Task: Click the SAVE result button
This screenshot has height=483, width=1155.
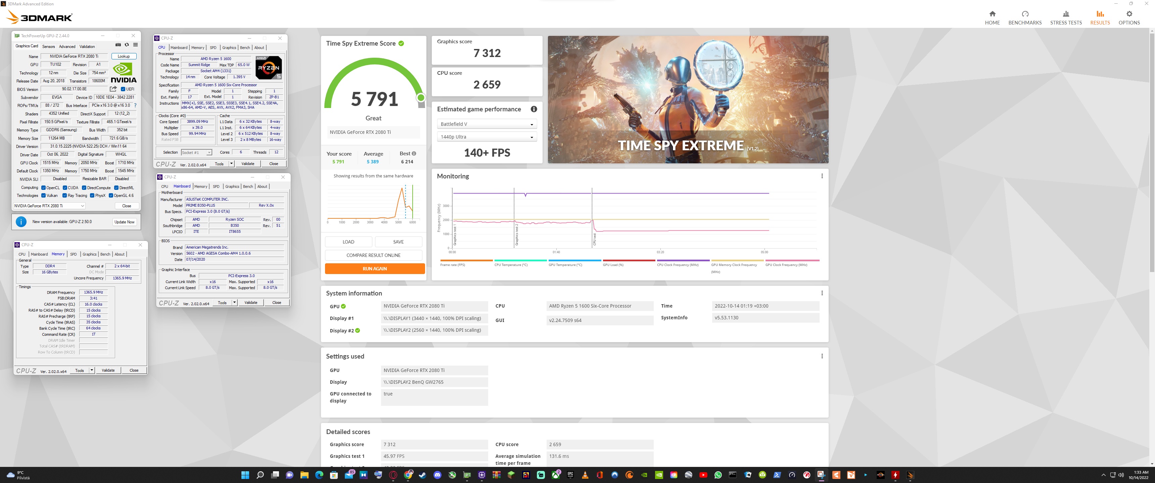Action: (x=398, y=242)
